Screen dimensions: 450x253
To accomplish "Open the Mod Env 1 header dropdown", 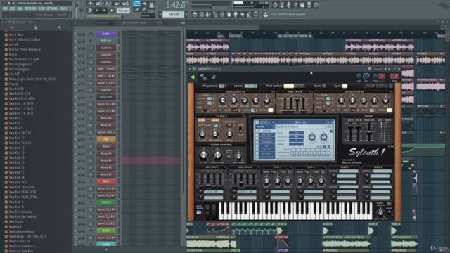I will click(225, 167).
